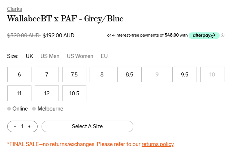228x150 pixels.
Task: Switch size chart to US Men
Action: [50, 56]
